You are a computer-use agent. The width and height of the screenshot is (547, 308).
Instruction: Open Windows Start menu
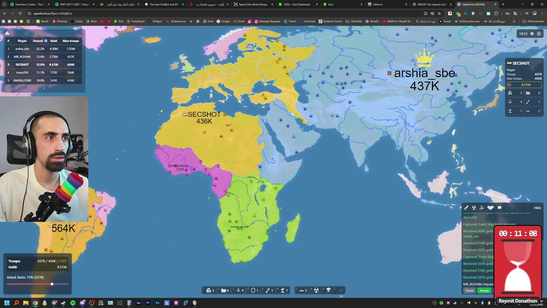7,303
